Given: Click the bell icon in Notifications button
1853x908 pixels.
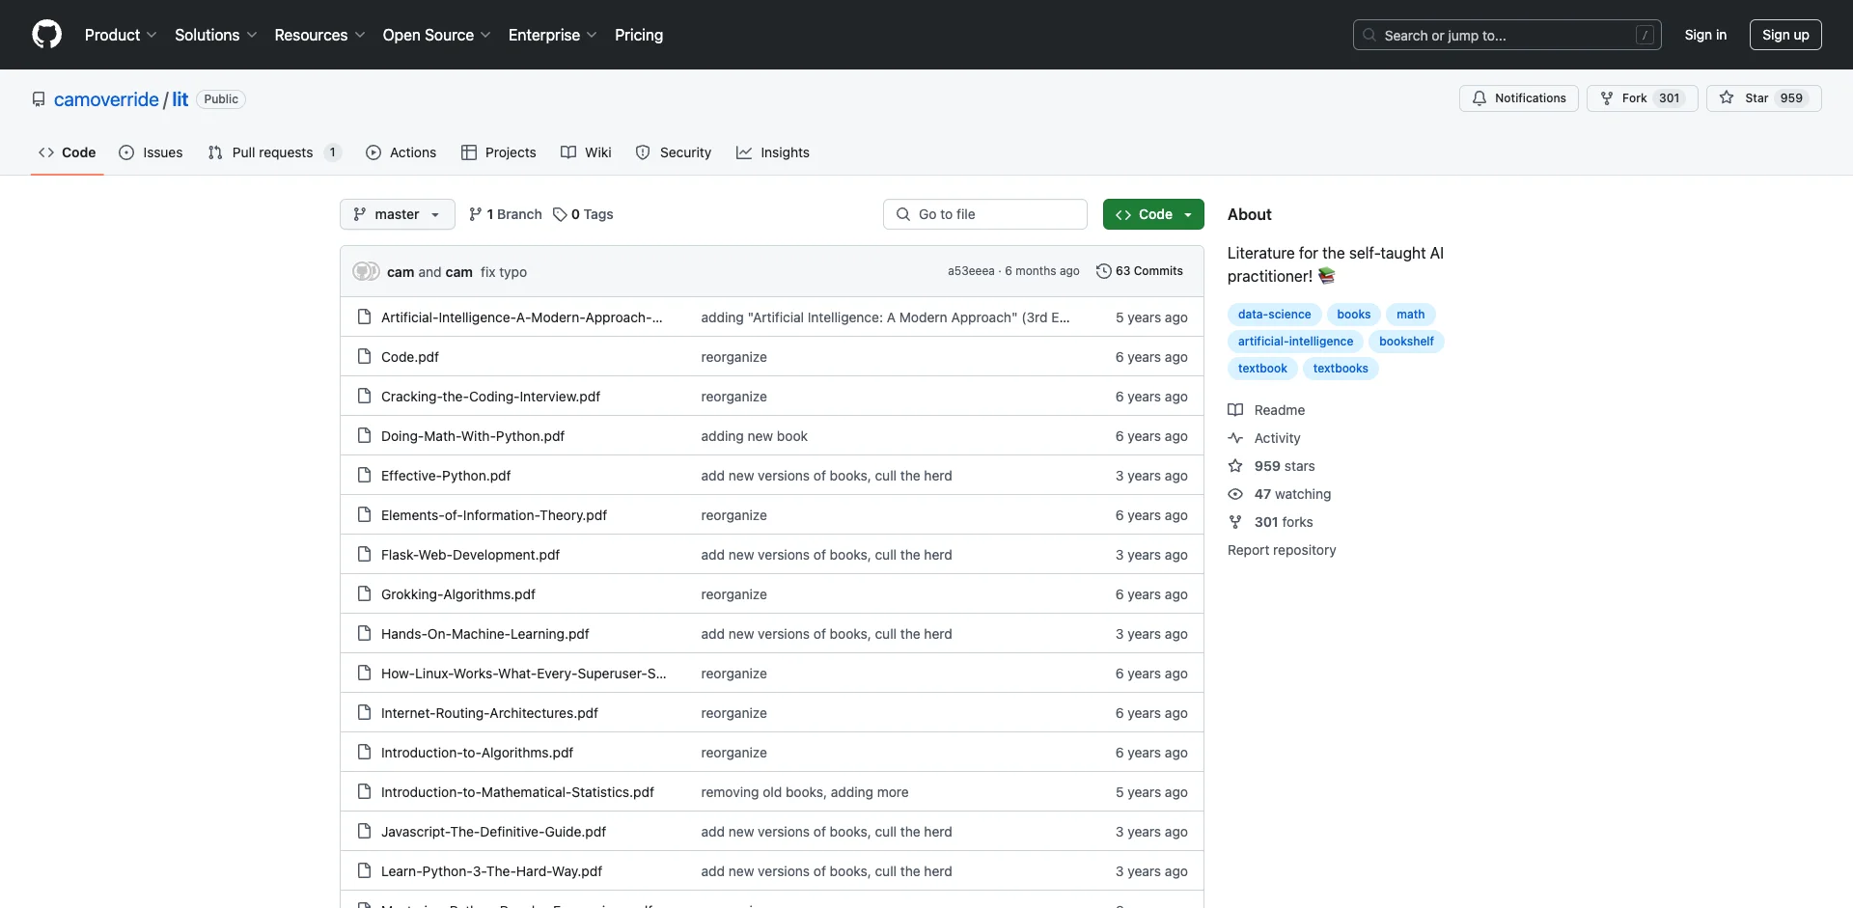Looking at the screenshot, I should [x=1480, y=98].
